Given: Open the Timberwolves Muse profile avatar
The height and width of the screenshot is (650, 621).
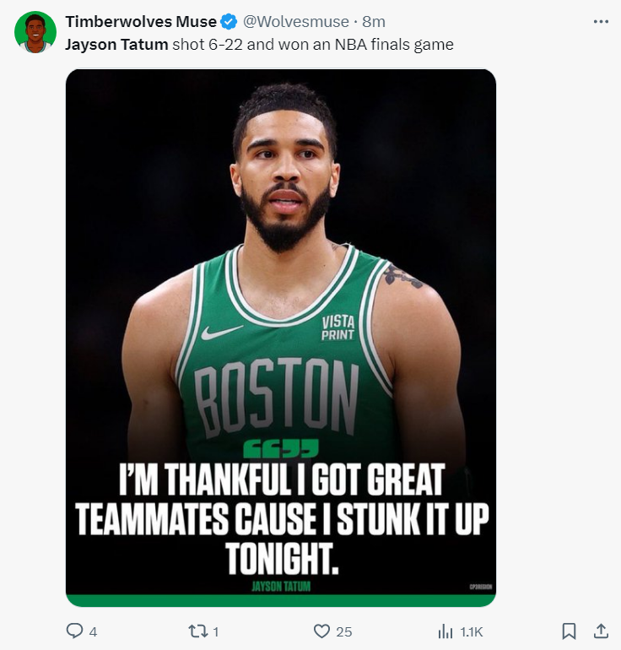Looking at the screenshot, I should click(35, 33).
